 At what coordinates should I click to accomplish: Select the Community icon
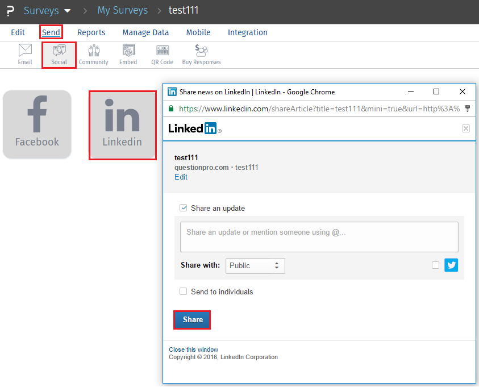[x=94, y=55]
